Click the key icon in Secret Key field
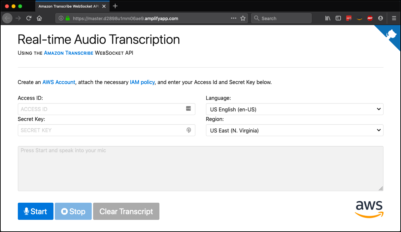 [x=188, y=130]
